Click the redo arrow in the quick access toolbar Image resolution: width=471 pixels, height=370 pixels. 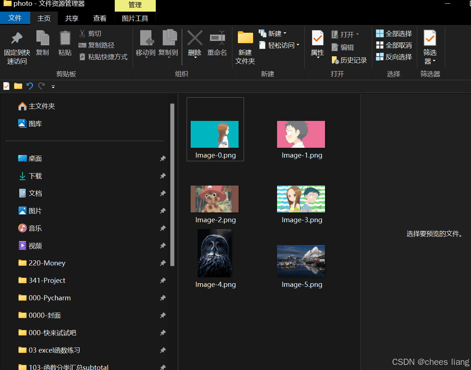point(41,86)
